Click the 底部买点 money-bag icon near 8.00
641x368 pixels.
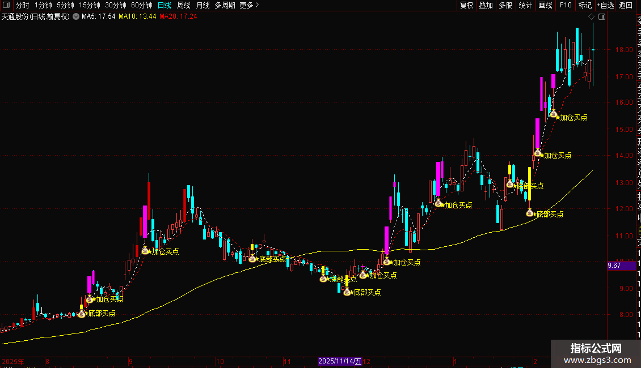(82, 314)
